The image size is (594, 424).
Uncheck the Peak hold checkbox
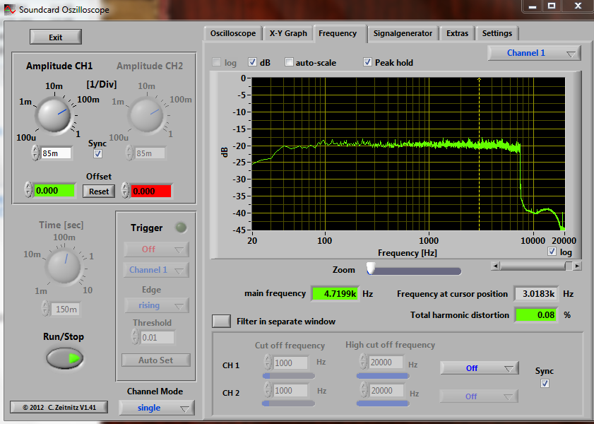[x=367, y=62]
